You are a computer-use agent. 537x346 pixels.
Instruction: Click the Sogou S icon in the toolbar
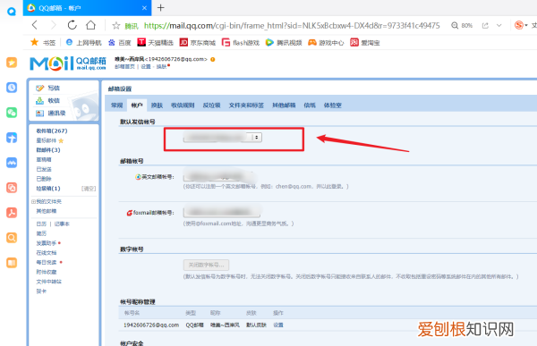click(519, 25)
